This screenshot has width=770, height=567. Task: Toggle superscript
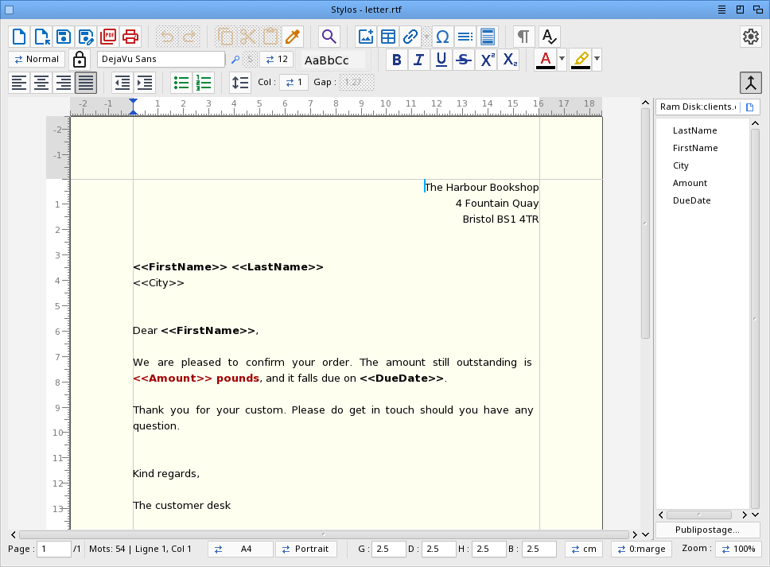[487, 60]
